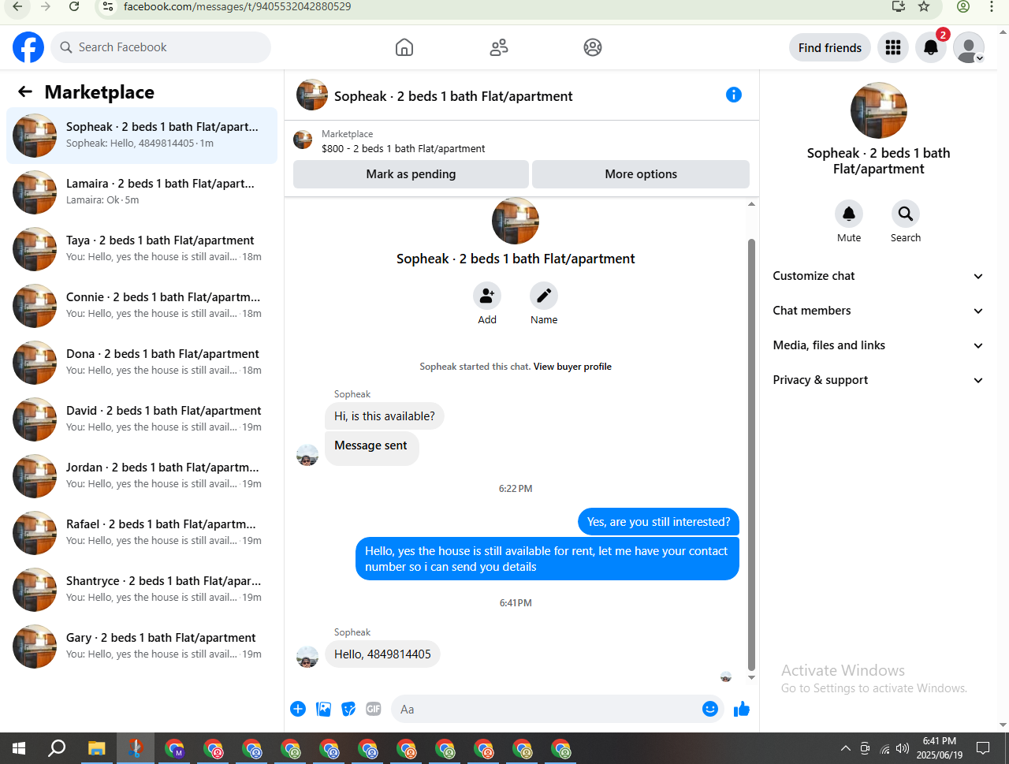The image size is (1009, 764).
Task: Mark the listing as pending
Action: tap(411, 174)
